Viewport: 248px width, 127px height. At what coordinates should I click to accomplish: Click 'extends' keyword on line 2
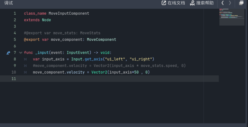(32, 20)
